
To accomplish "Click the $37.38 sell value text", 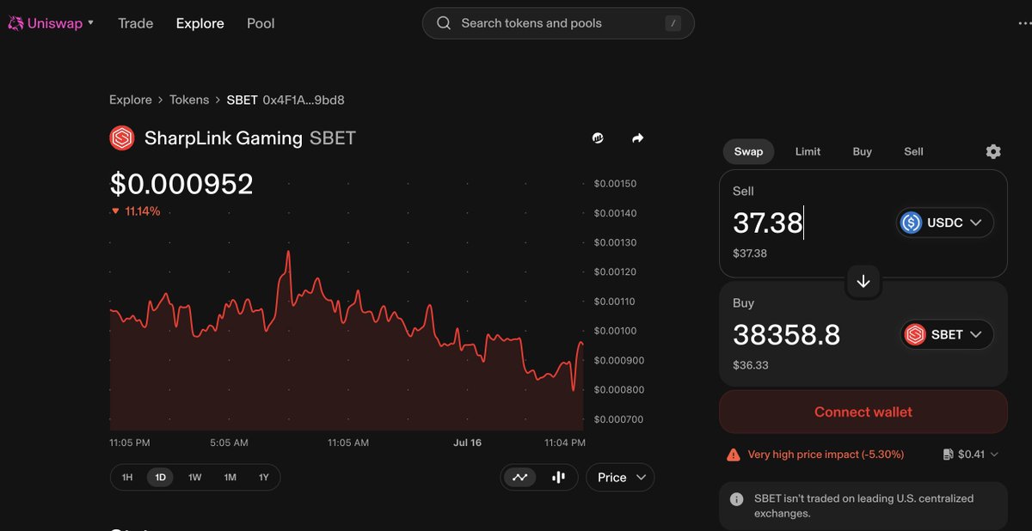I will (x=750, y=253).
